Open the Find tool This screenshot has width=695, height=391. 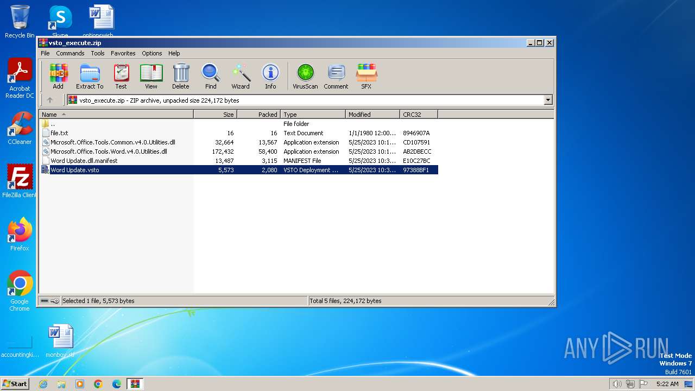coord(211,76)
